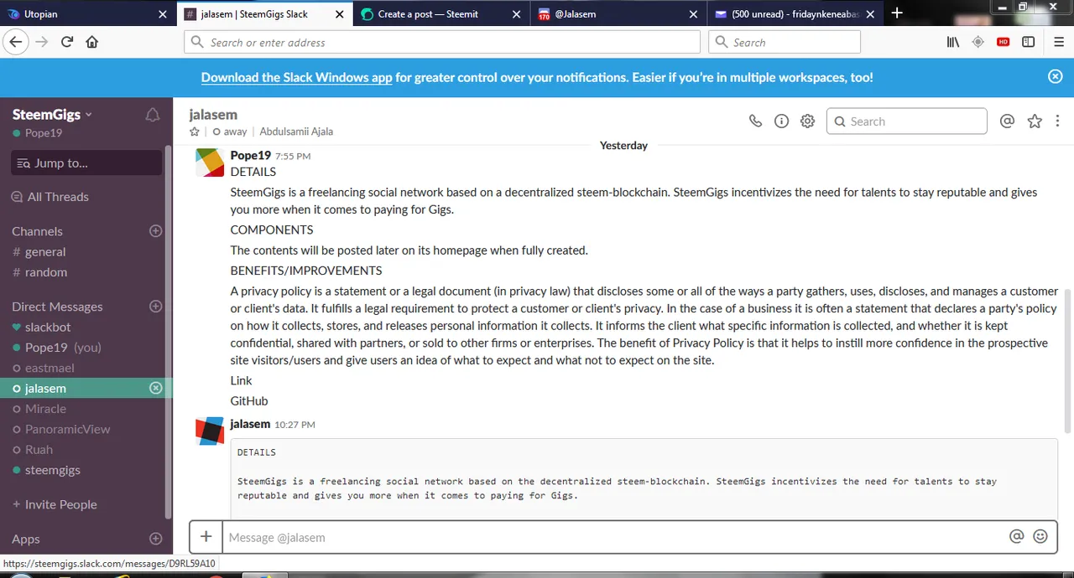Click Download the Slack Windows app link

[296, 77]
